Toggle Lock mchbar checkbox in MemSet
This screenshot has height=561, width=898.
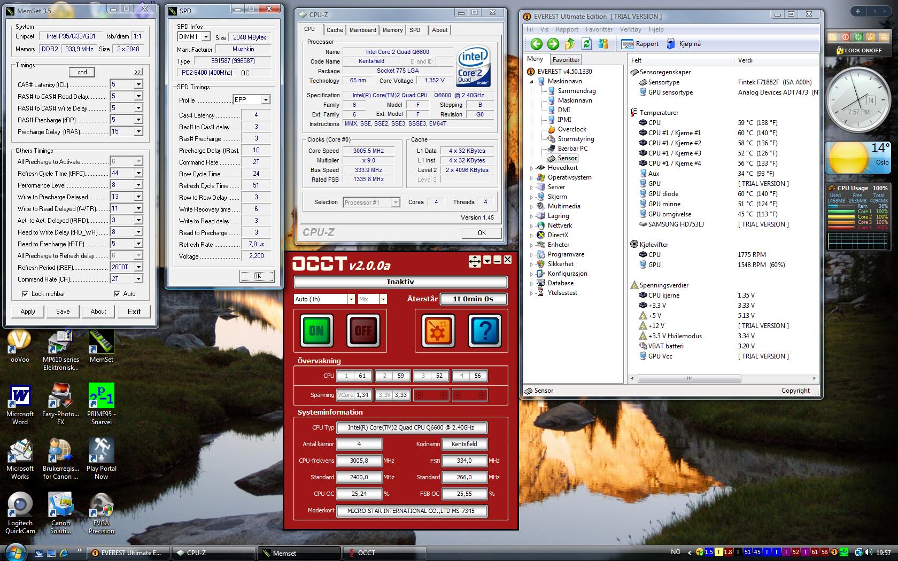[x=25, y=294]
